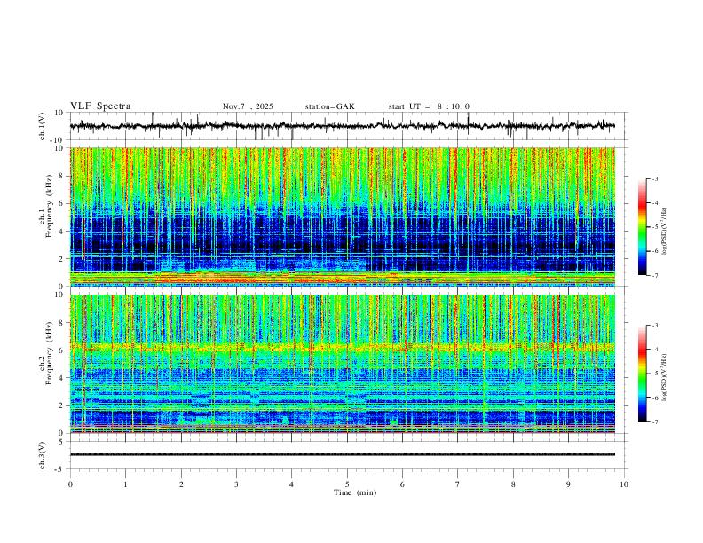Image resolution: width=703 pixels, height=543 pixels.
Task: Click the "-7" tick on ch.2 colorbar
Action: 654,421
